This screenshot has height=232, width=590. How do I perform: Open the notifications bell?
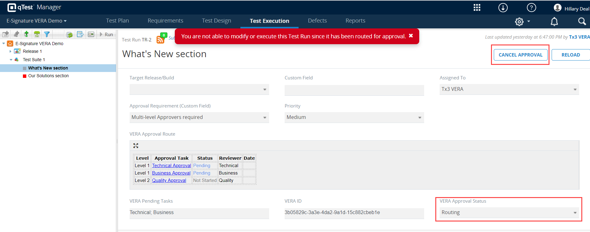pos(554,21)
